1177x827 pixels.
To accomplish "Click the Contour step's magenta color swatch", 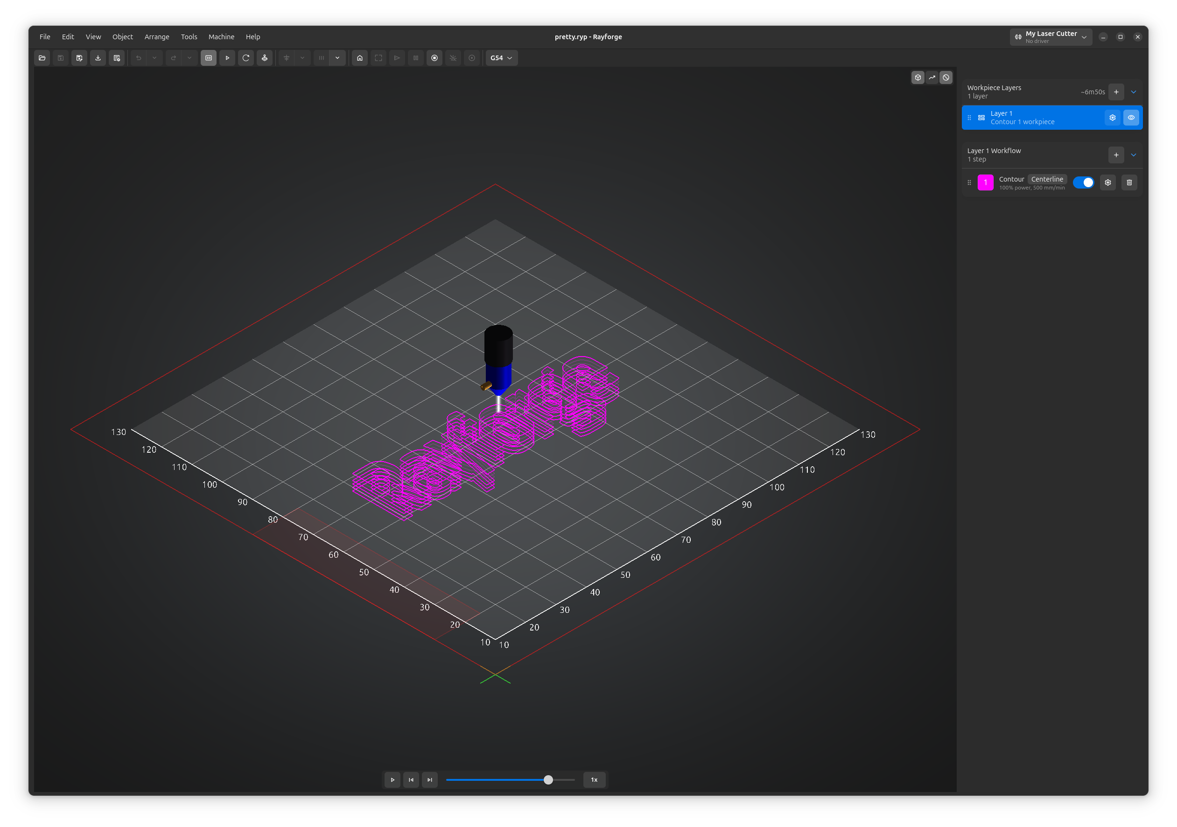I will 985,182.
